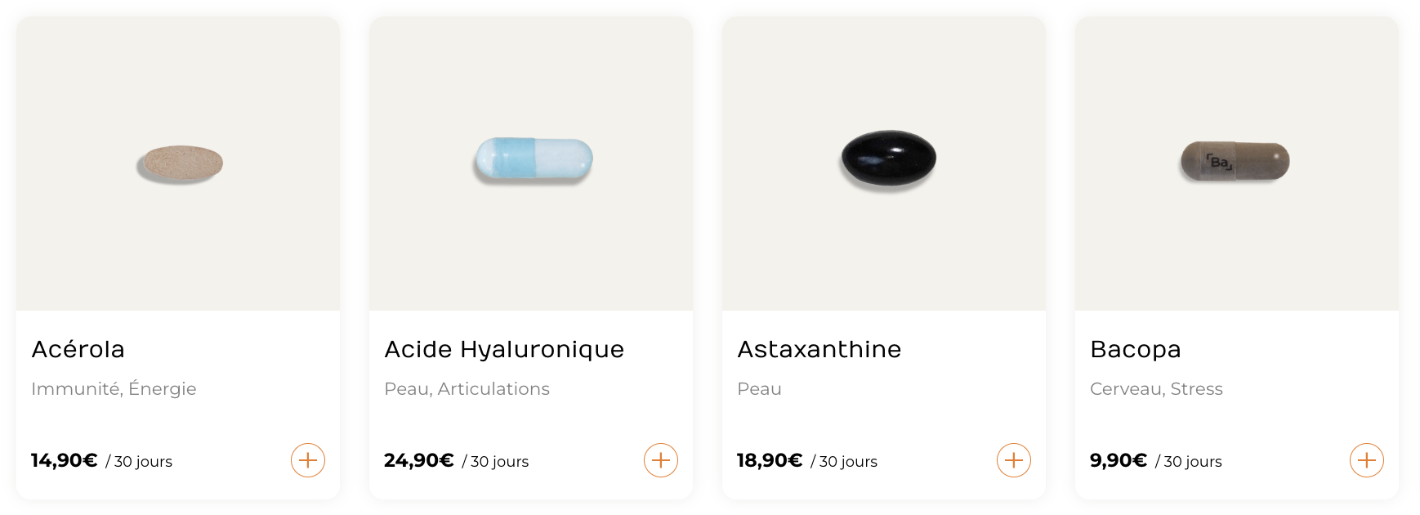
Task: Click the Astaxanthine product title
Action: coord(819,349)
